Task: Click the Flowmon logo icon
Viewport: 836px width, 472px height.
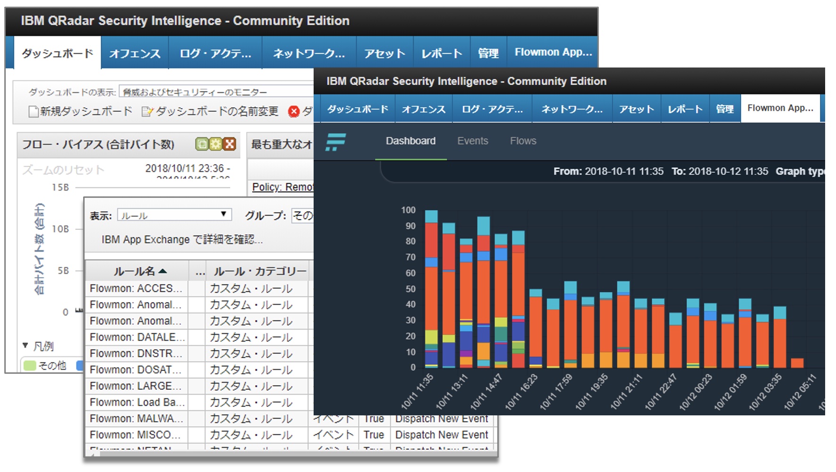Action: [335, 141]
